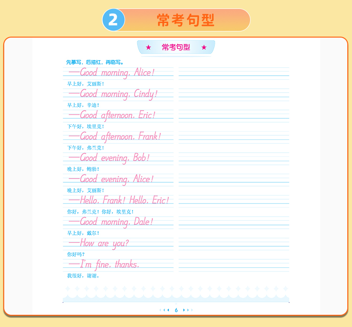The image size is (352, 327).
Task: Click blank writing line beside 'How are you?'
Action: point(234,244)
